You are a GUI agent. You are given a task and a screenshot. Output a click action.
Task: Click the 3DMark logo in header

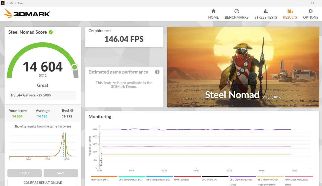[27, 14]
